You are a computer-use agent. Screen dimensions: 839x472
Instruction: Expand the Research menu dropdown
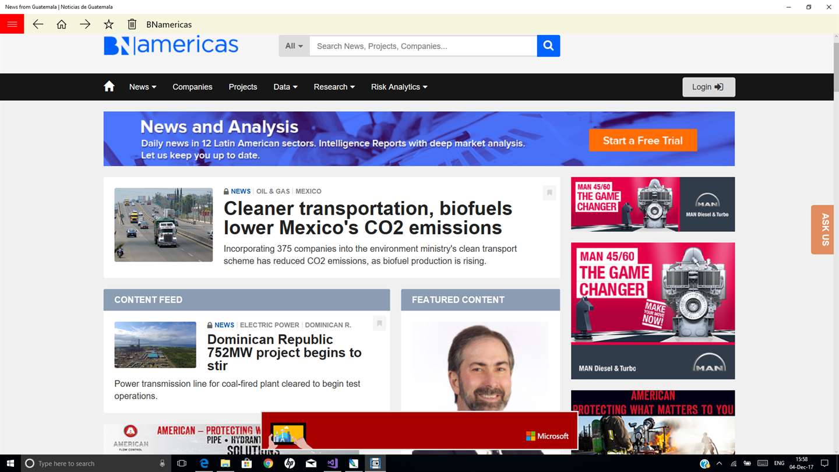(334, 87)
